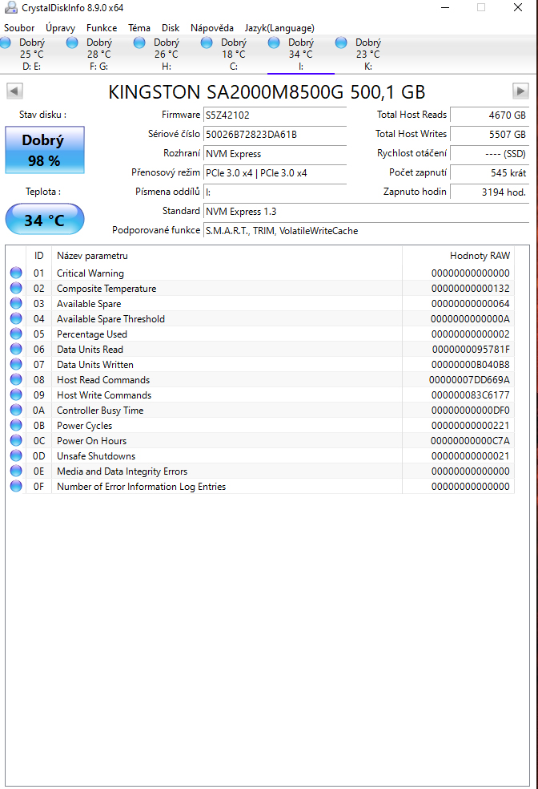Viewport: 538px width, 789px height.
Task: Click status orb of Critical Warning row
Action: pos(16,273)
